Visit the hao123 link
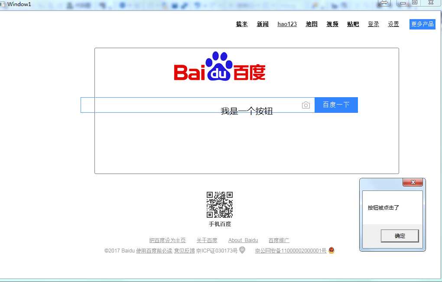The height and width of the screenshot is (282, 442). click(287, 24)
